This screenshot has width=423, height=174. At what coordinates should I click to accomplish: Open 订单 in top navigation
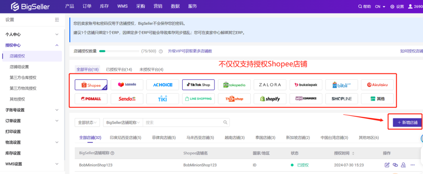87,7
